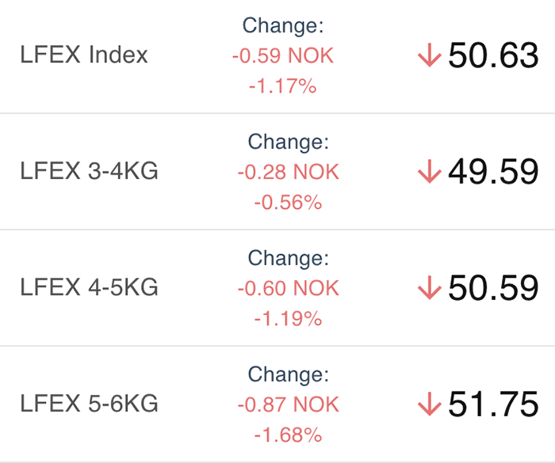Click the -0.60 NOK change value
The width and height of the screenshot is (555, 463).
pyautogui.click(x=289, y=288)
